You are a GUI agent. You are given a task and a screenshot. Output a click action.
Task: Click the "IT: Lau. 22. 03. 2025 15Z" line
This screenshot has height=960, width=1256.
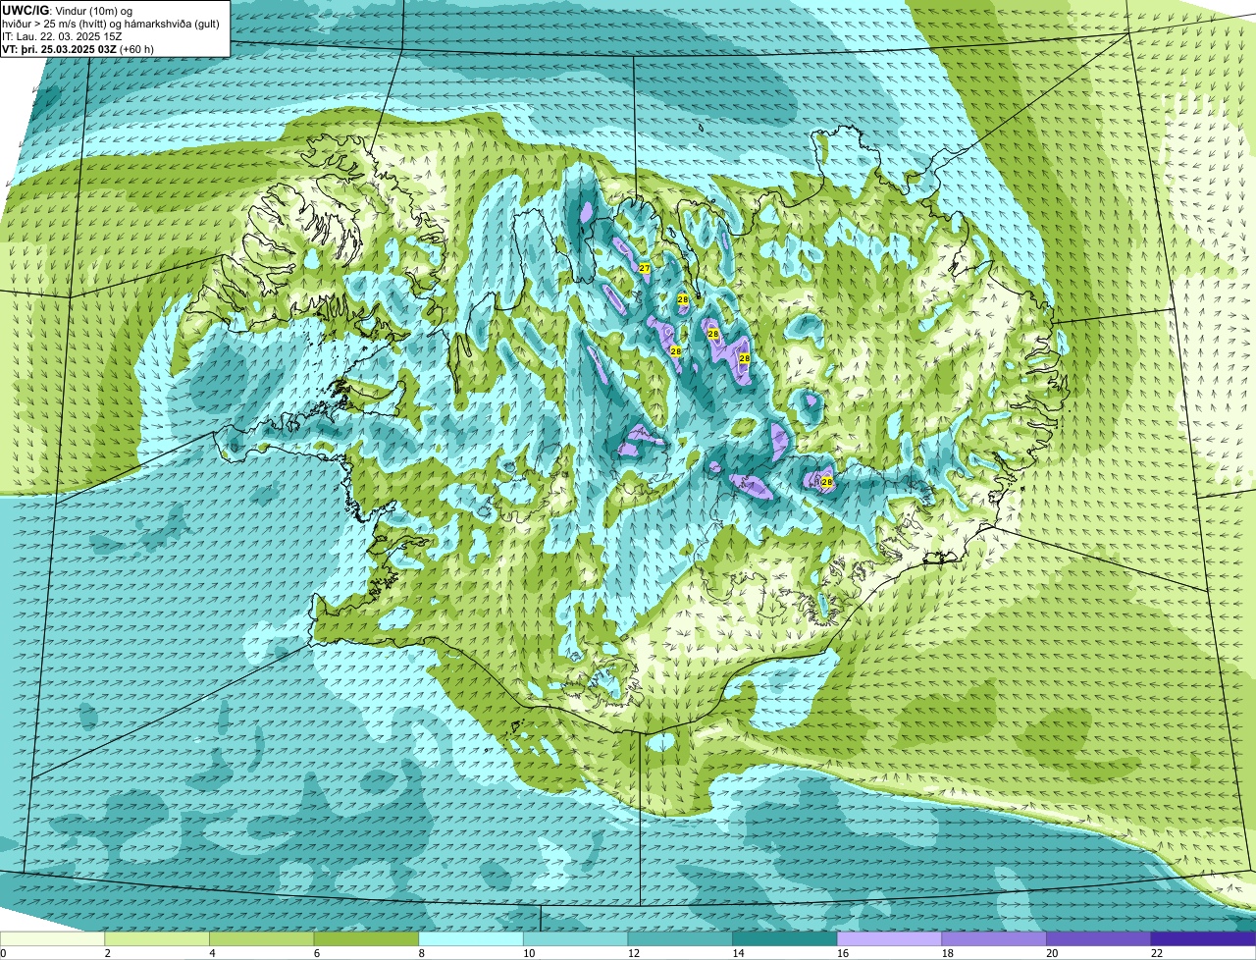(x=62, y=36)
